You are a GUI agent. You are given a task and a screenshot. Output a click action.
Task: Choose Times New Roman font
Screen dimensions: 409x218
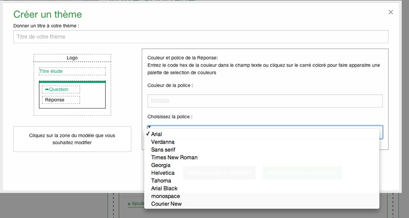point(174,157)
